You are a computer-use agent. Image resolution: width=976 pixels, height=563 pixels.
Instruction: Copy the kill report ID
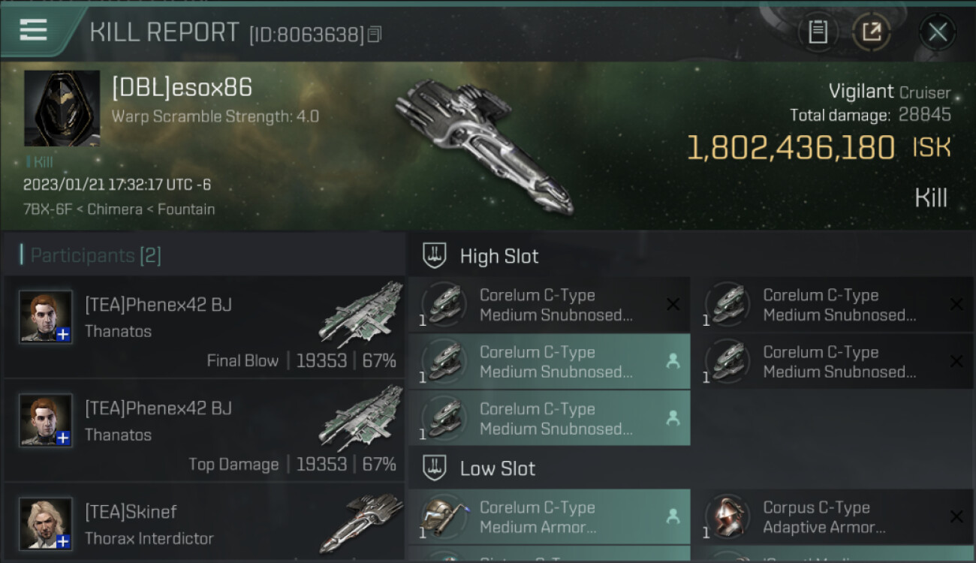point(375,35)
